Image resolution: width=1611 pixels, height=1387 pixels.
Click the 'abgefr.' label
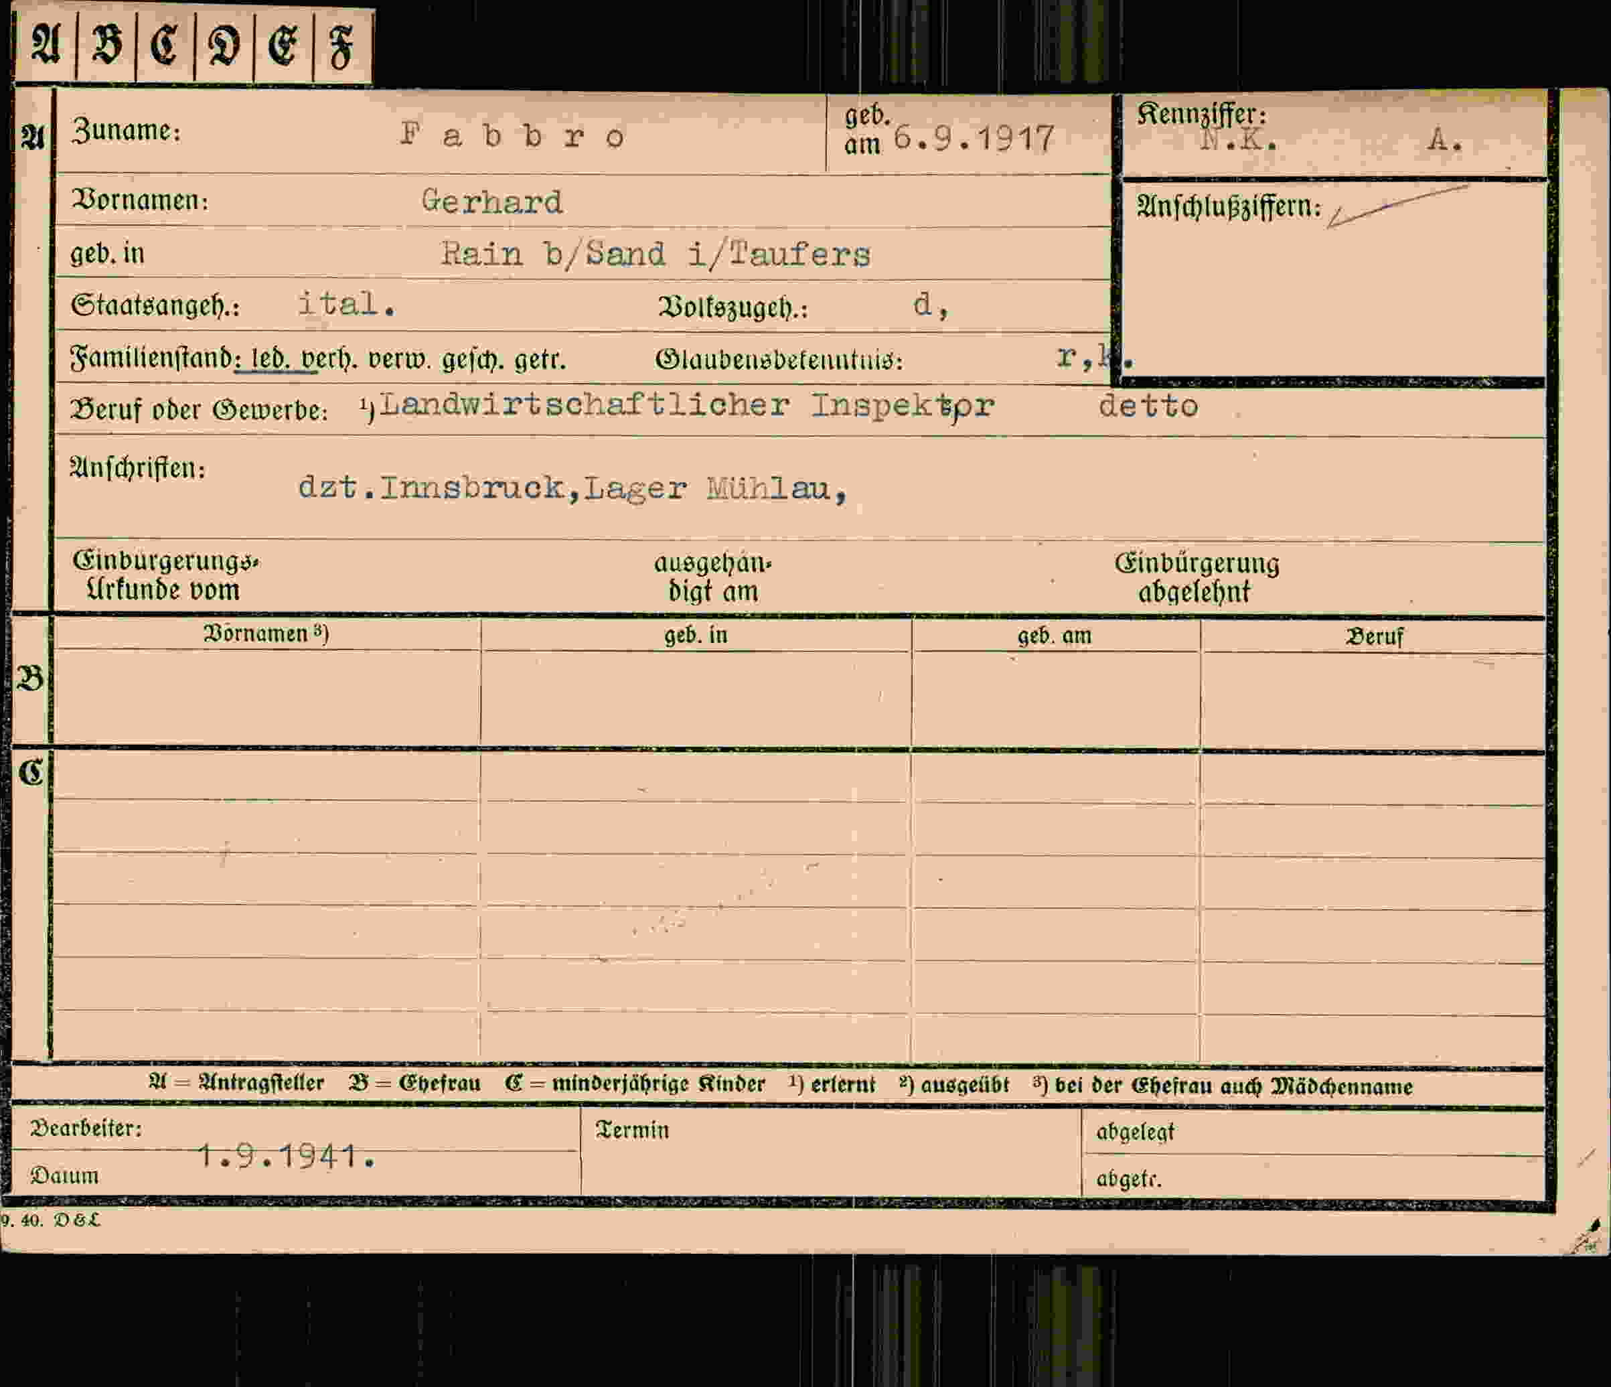(1129, 1179)
